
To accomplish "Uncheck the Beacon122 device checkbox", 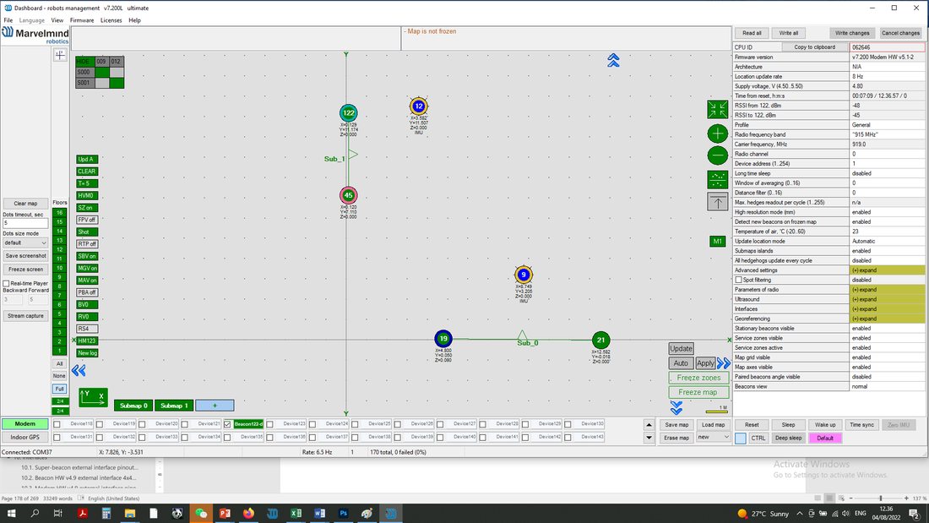I will pos(227,424).
